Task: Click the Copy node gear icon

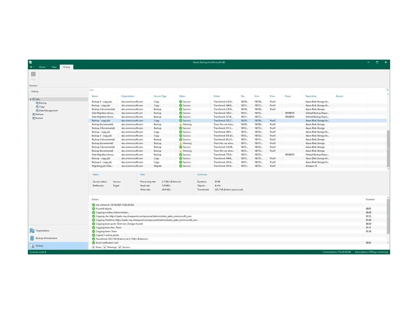Action: [37, 107]
